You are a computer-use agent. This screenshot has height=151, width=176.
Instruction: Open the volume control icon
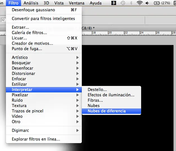point(147,3)
